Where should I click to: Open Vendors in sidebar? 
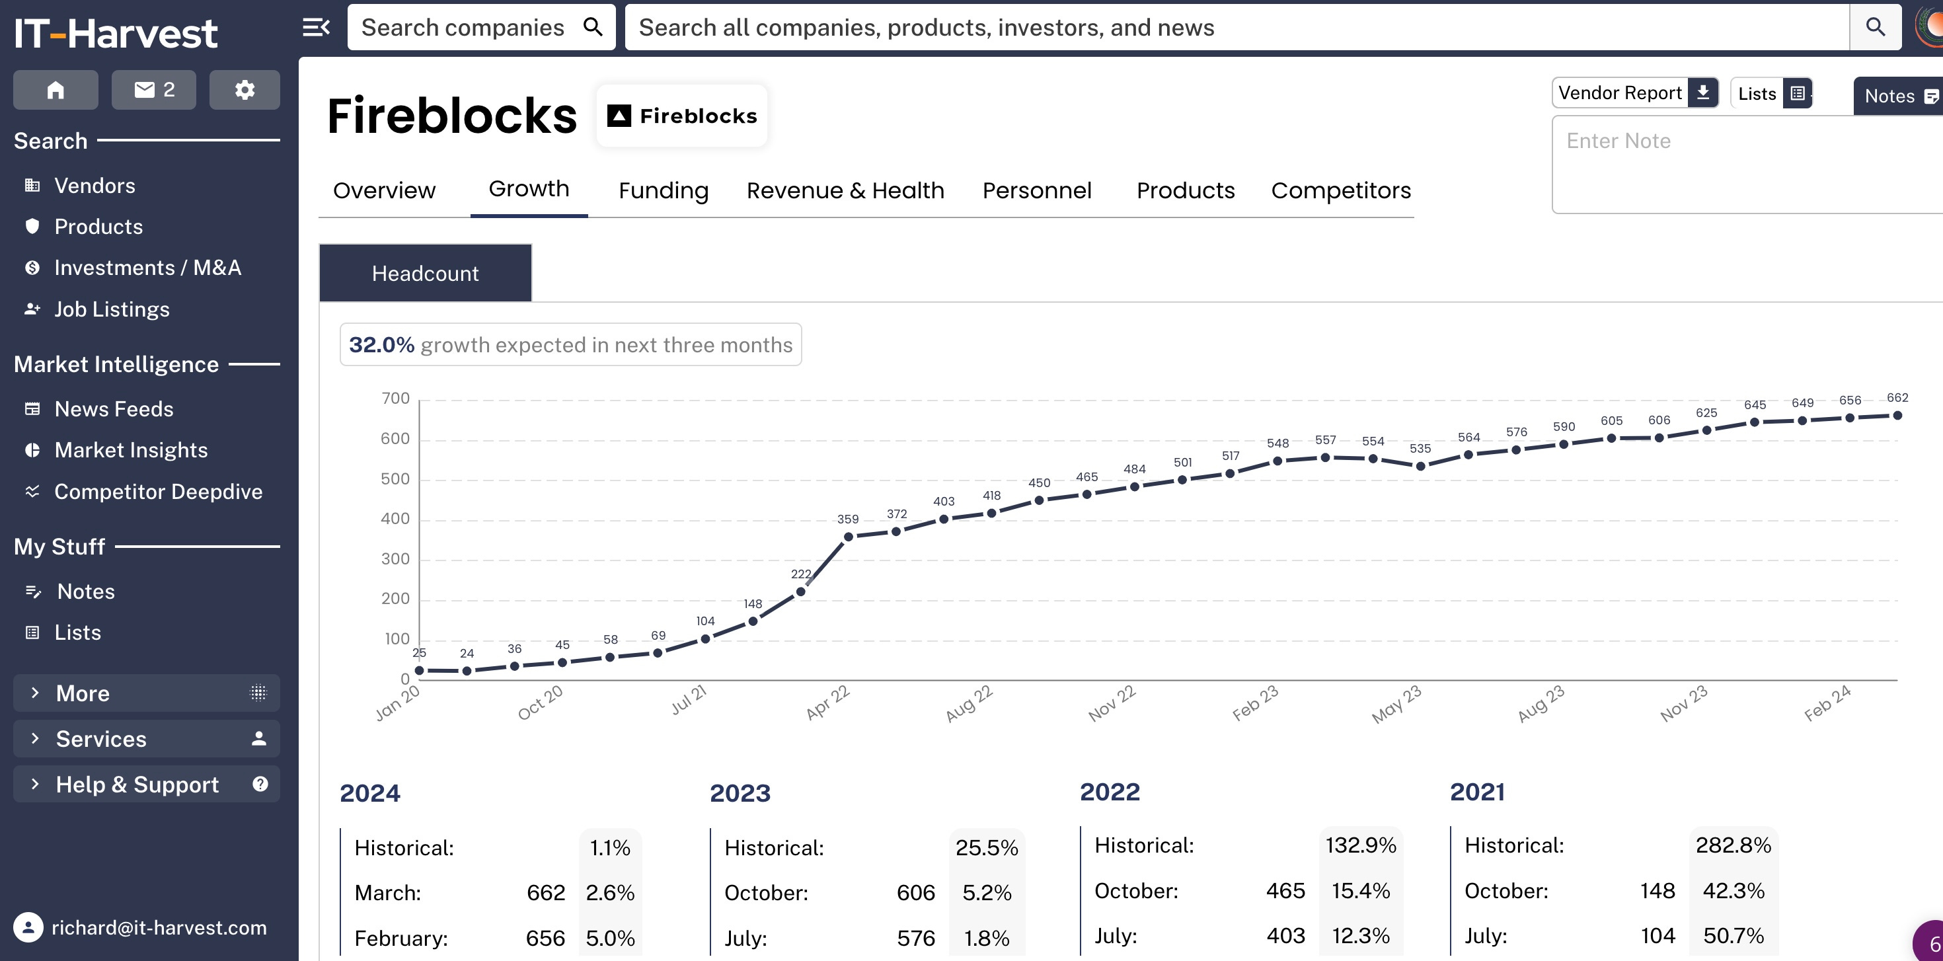pos(95,186)
